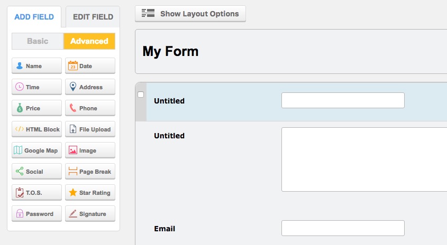This screenshot has width=447, height=245.
Task: Insert a Page Break
Action: tap(90, 172)
